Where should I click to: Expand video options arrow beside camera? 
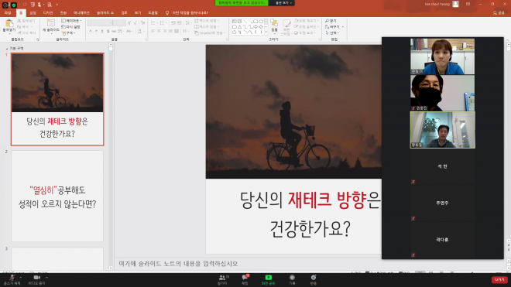click(46, 277)
